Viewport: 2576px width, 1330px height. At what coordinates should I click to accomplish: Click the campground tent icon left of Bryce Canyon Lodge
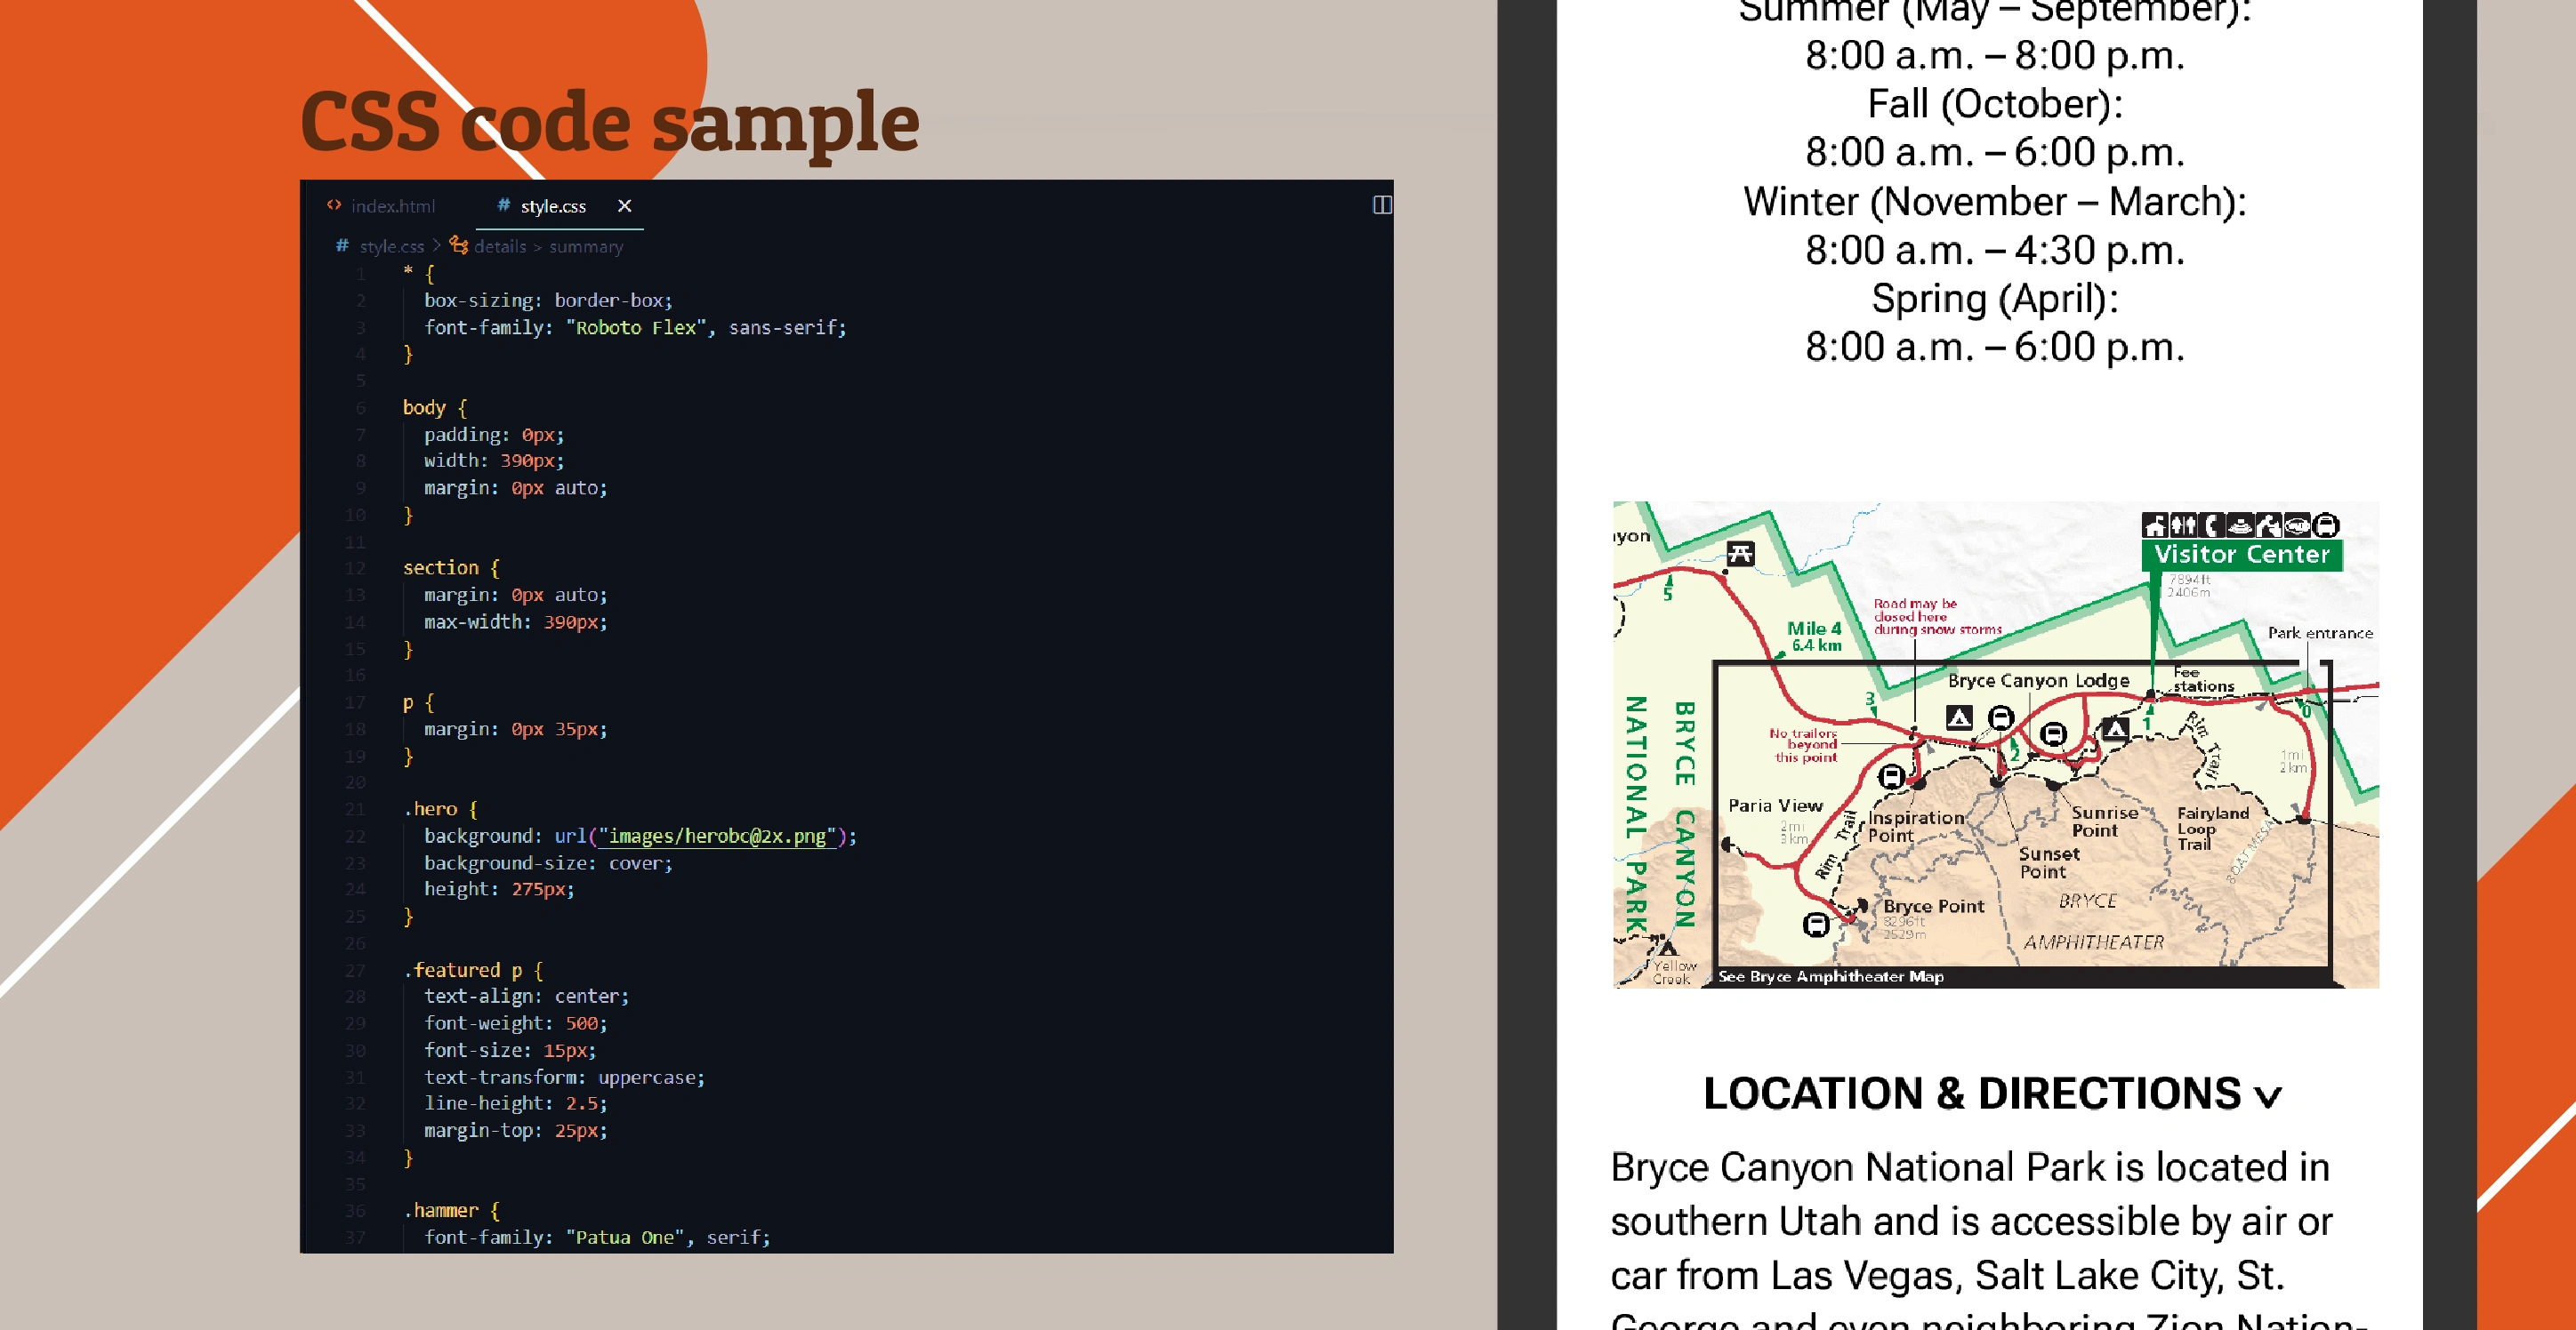1959,717
